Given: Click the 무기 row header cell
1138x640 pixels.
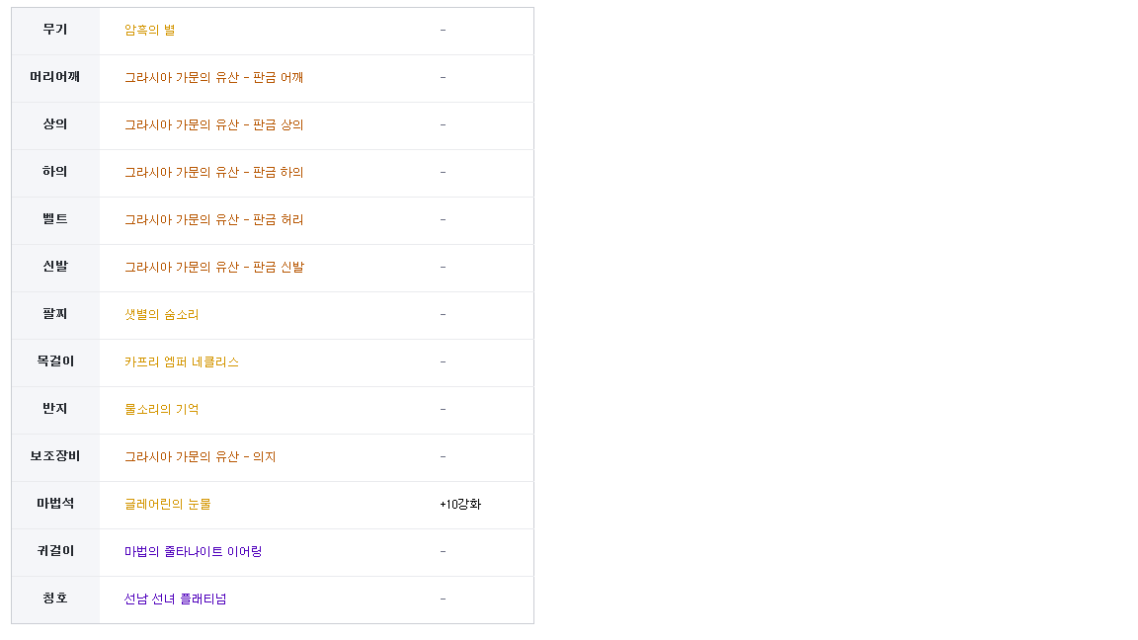Looking at the screenshot, I should 55,31.
